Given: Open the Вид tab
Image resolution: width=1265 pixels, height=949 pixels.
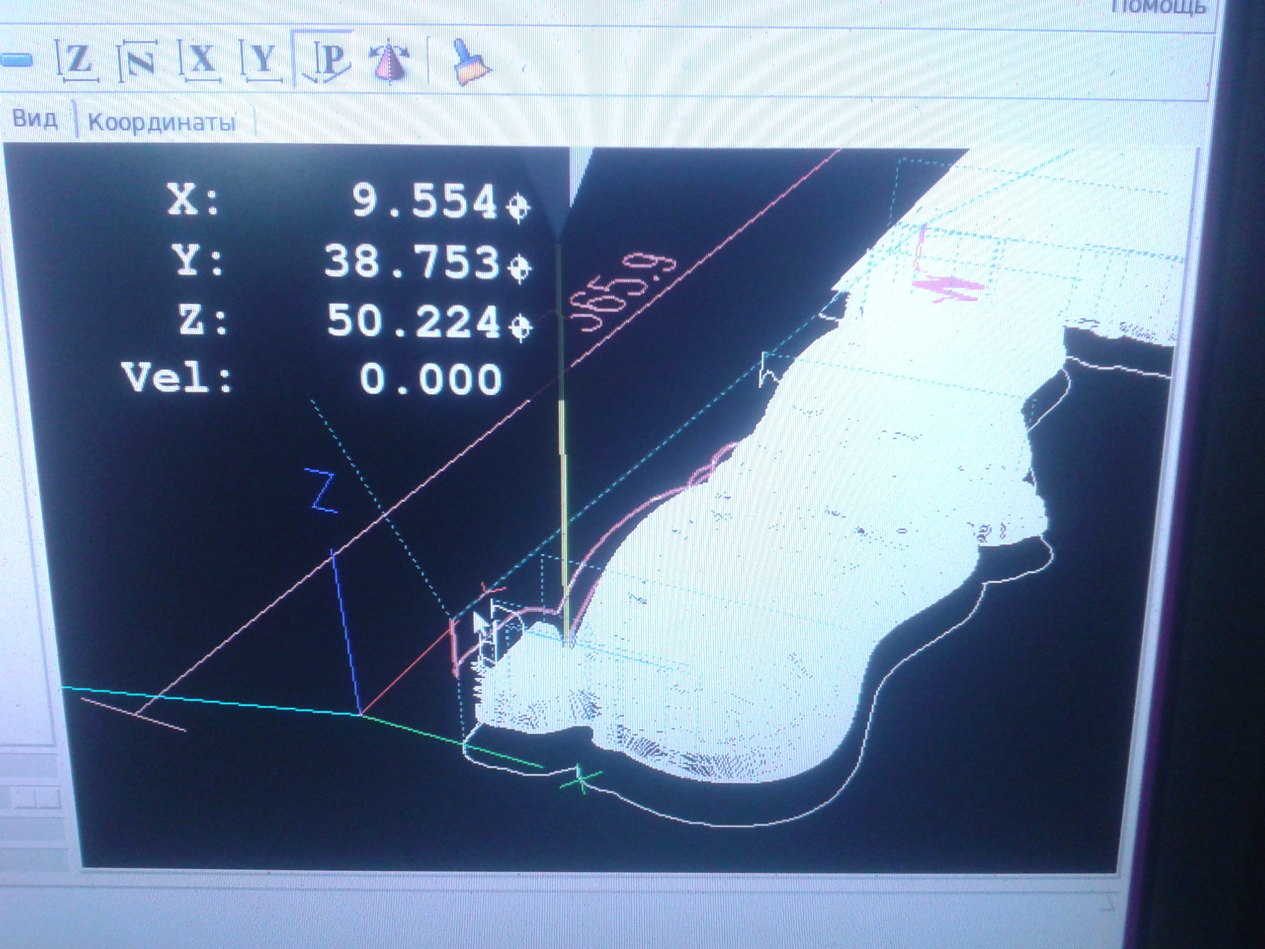Looking at the screenshot, I should point(36,120).
